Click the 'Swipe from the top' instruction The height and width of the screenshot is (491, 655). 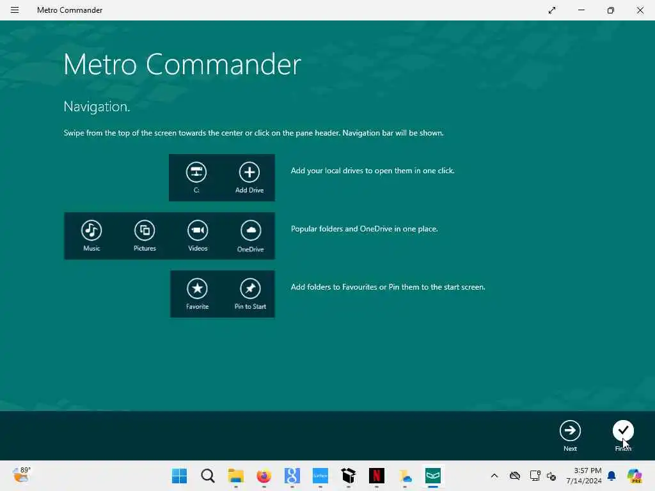click(x=253, y=133)
